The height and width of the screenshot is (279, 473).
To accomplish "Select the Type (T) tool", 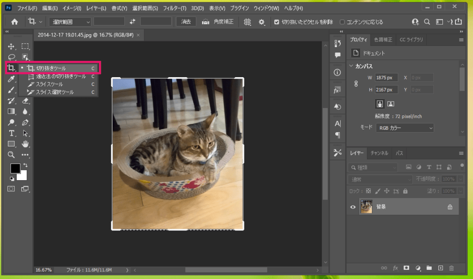I will click(12, 133).
